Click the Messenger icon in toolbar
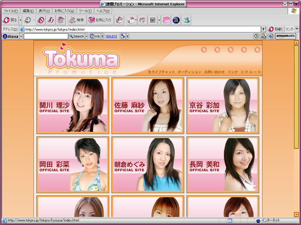 click(187, 20)
